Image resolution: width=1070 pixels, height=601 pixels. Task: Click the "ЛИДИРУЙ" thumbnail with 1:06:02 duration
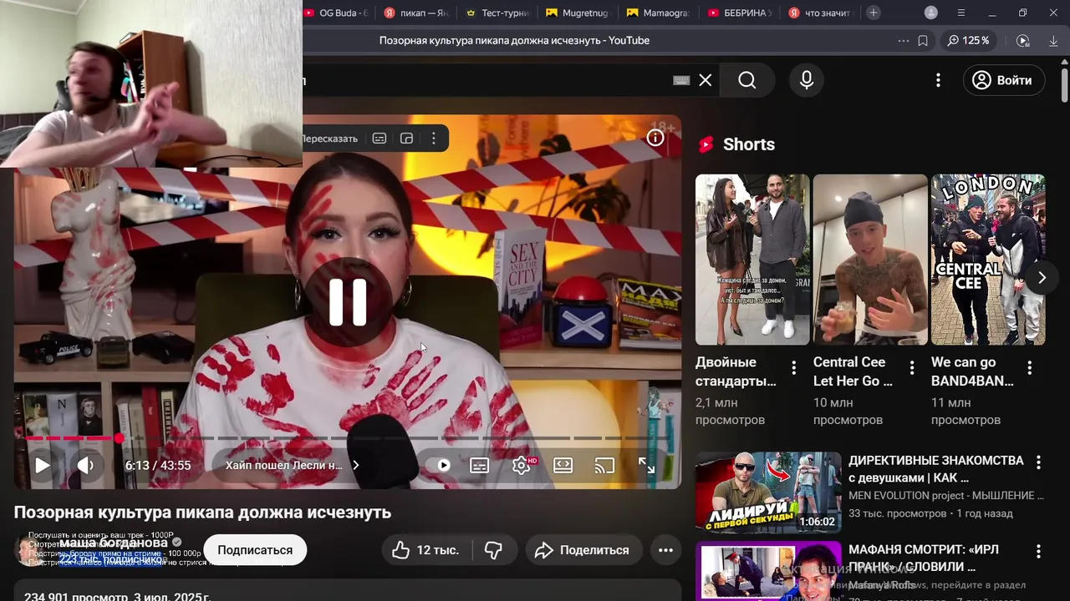pyautogui.click(x=768, y=492)
